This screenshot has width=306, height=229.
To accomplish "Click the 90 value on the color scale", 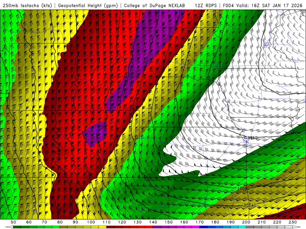I will point(75,222).
